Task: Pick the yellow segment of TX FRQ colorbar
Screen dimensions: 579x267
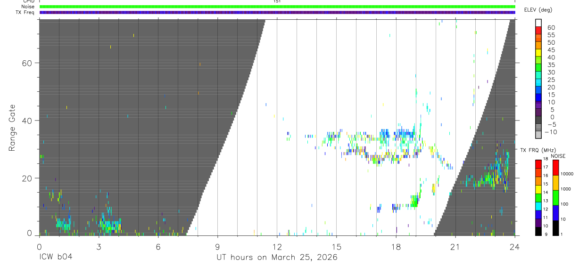Action: pos(538,189)
